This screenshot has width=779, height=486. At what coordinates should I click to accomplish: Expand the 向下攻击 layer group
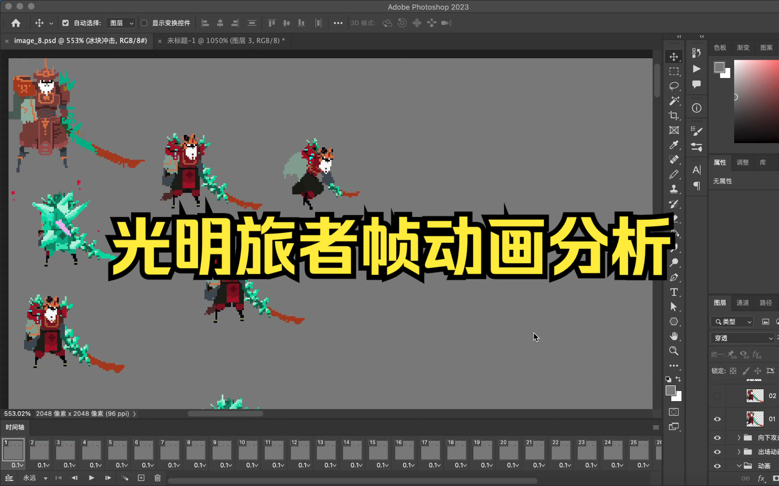739,438
